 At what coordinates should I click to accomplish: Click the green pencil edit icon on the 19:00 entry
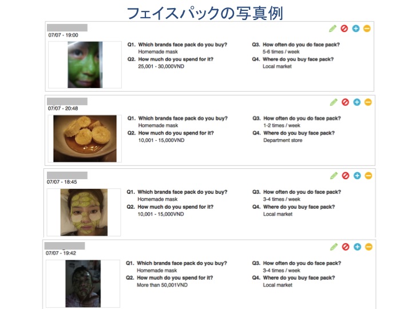click(332, 29)
